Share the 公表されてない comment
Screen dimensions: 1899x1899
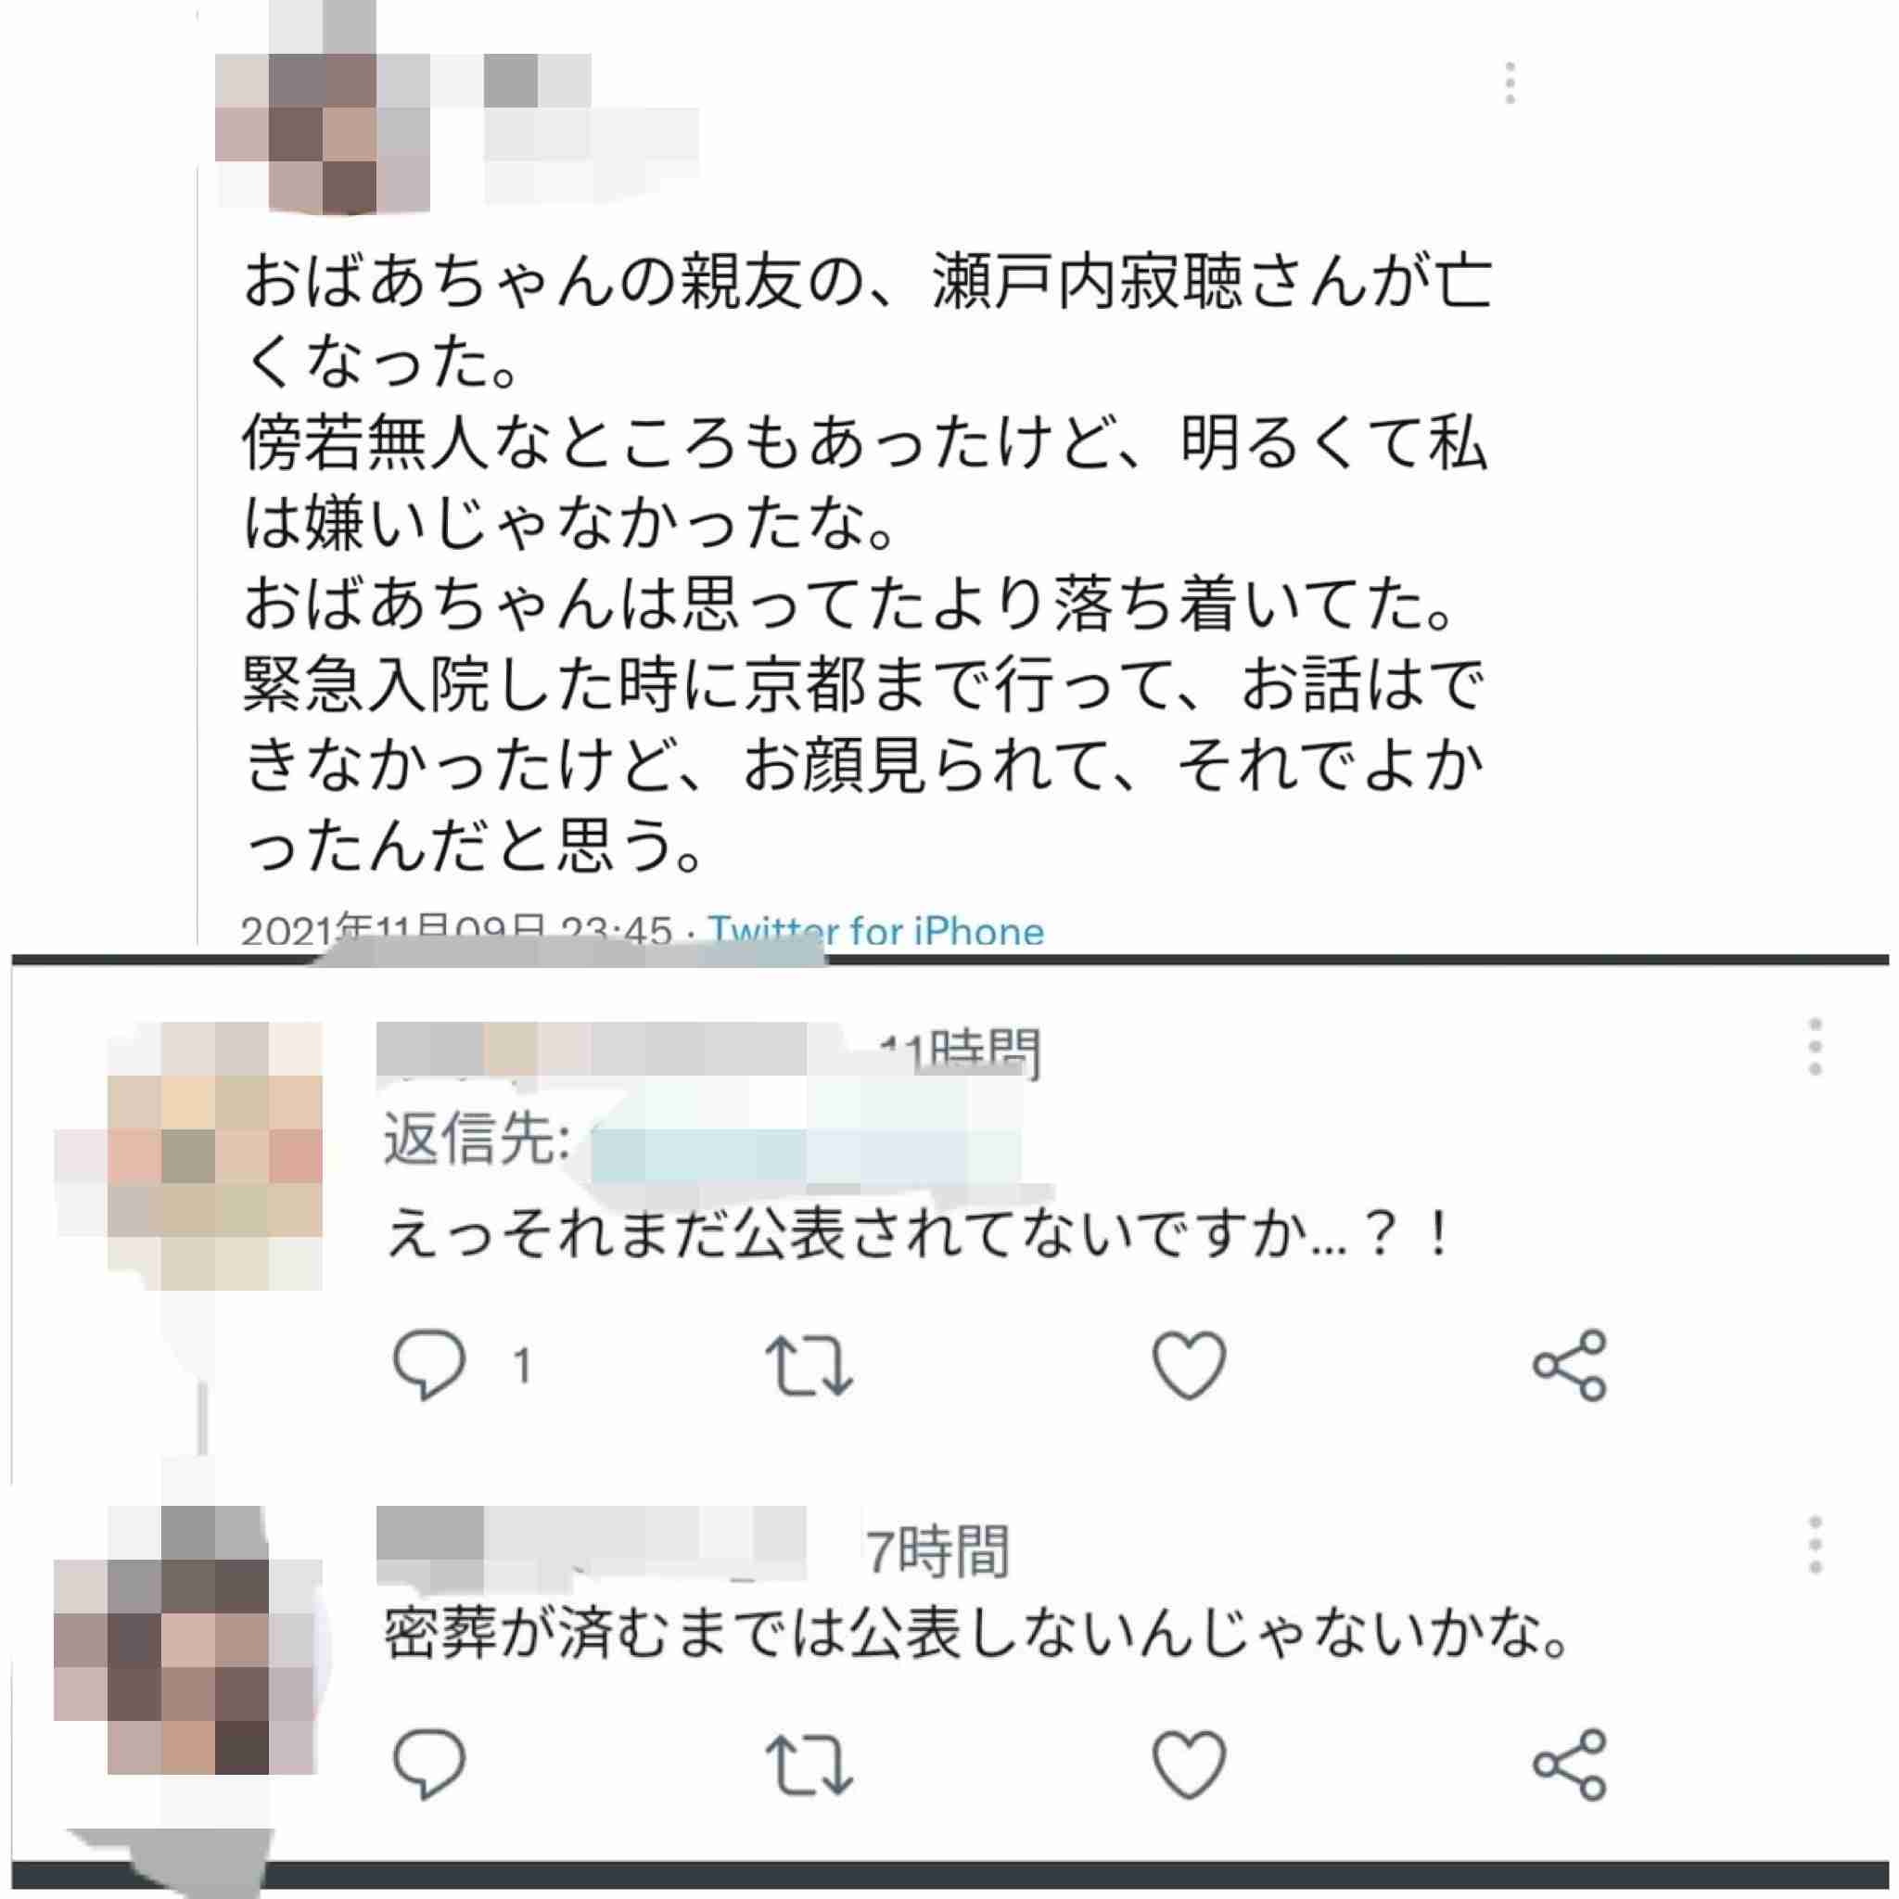(1570, 1365)
